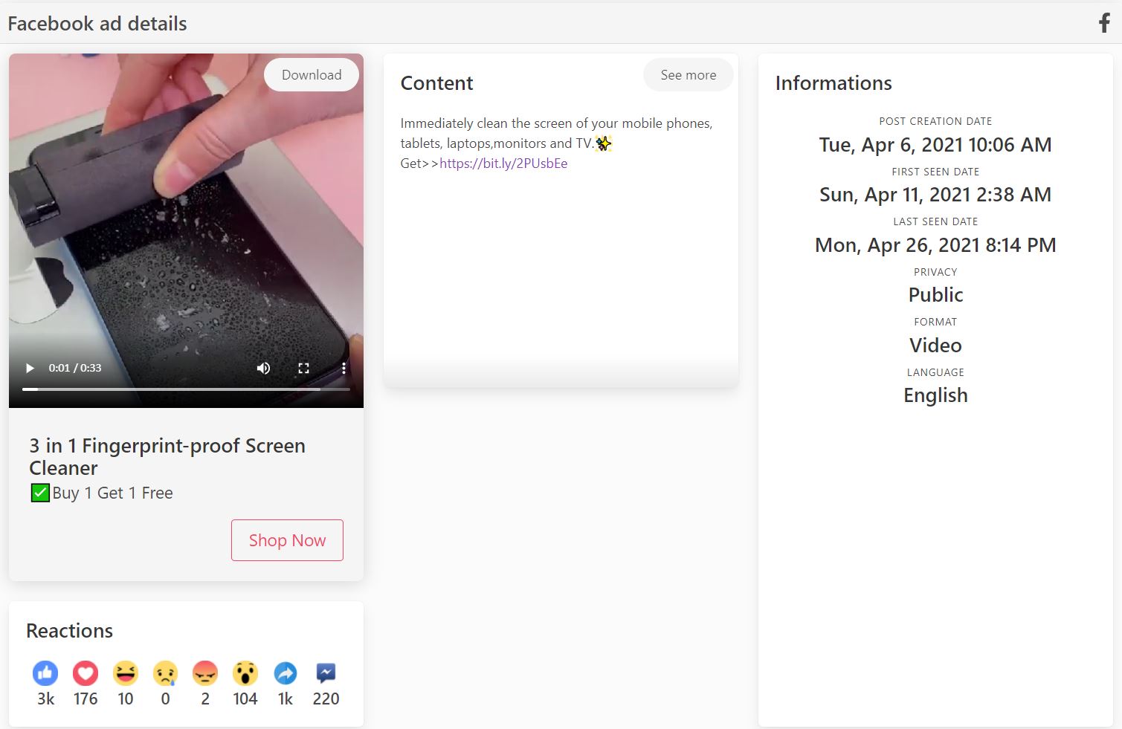Click the Facebook logo in the header

(x=1103, y=23)
